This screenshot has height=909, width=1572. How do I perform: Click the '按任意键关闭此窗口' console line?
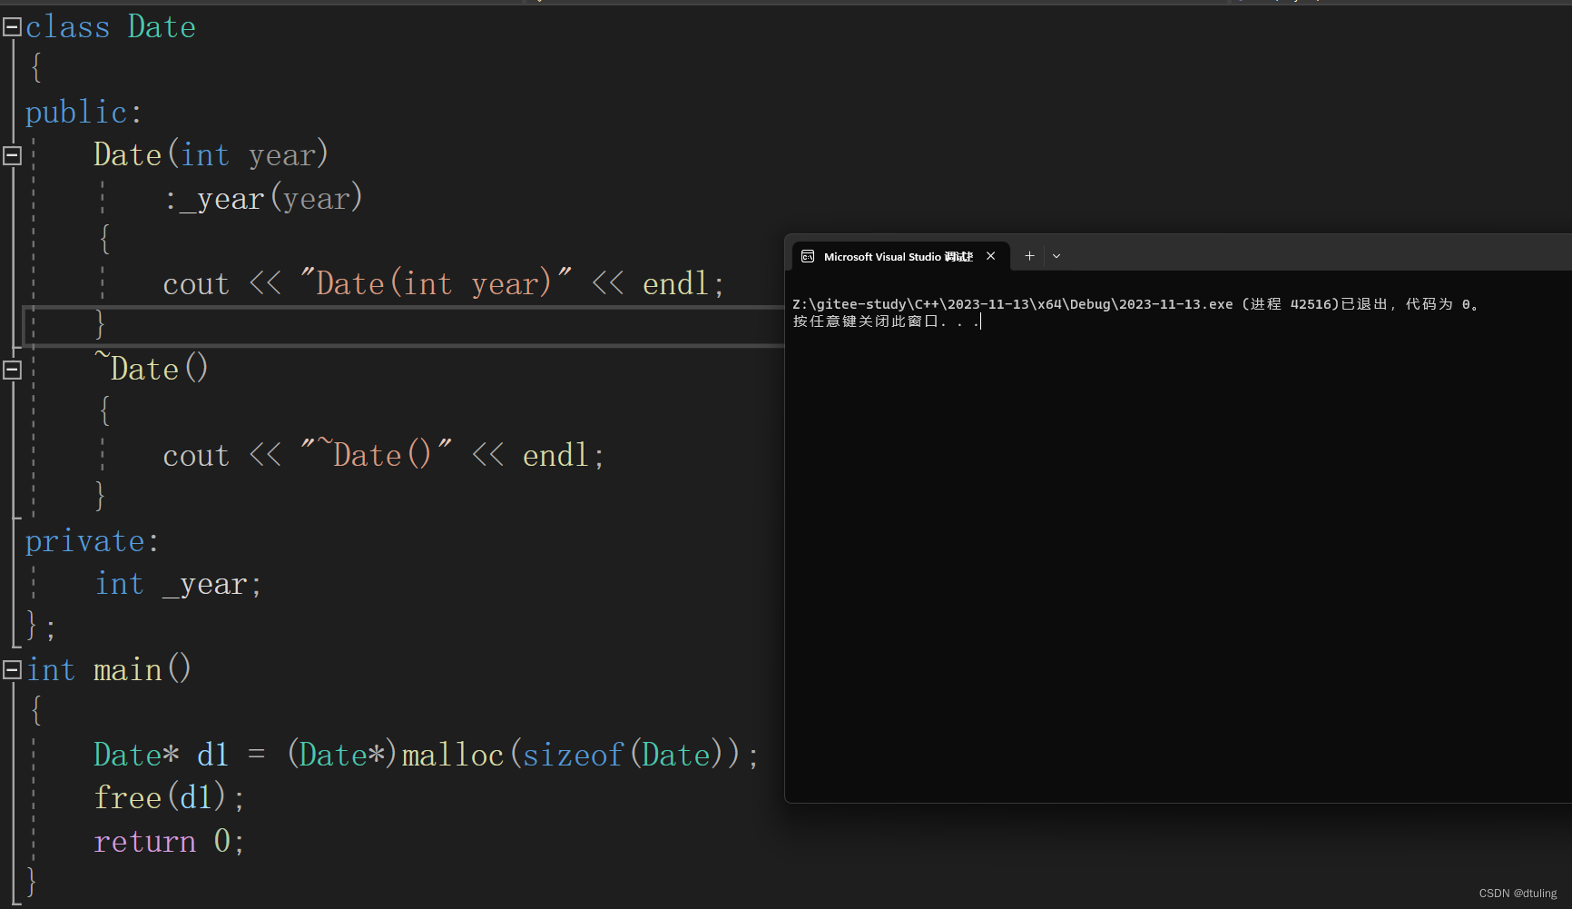887,321
